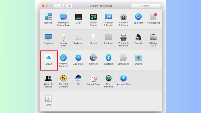The image size is (201, 113).
Task: Click the Forward navigation arrow
Action: [x=62, y=6]
